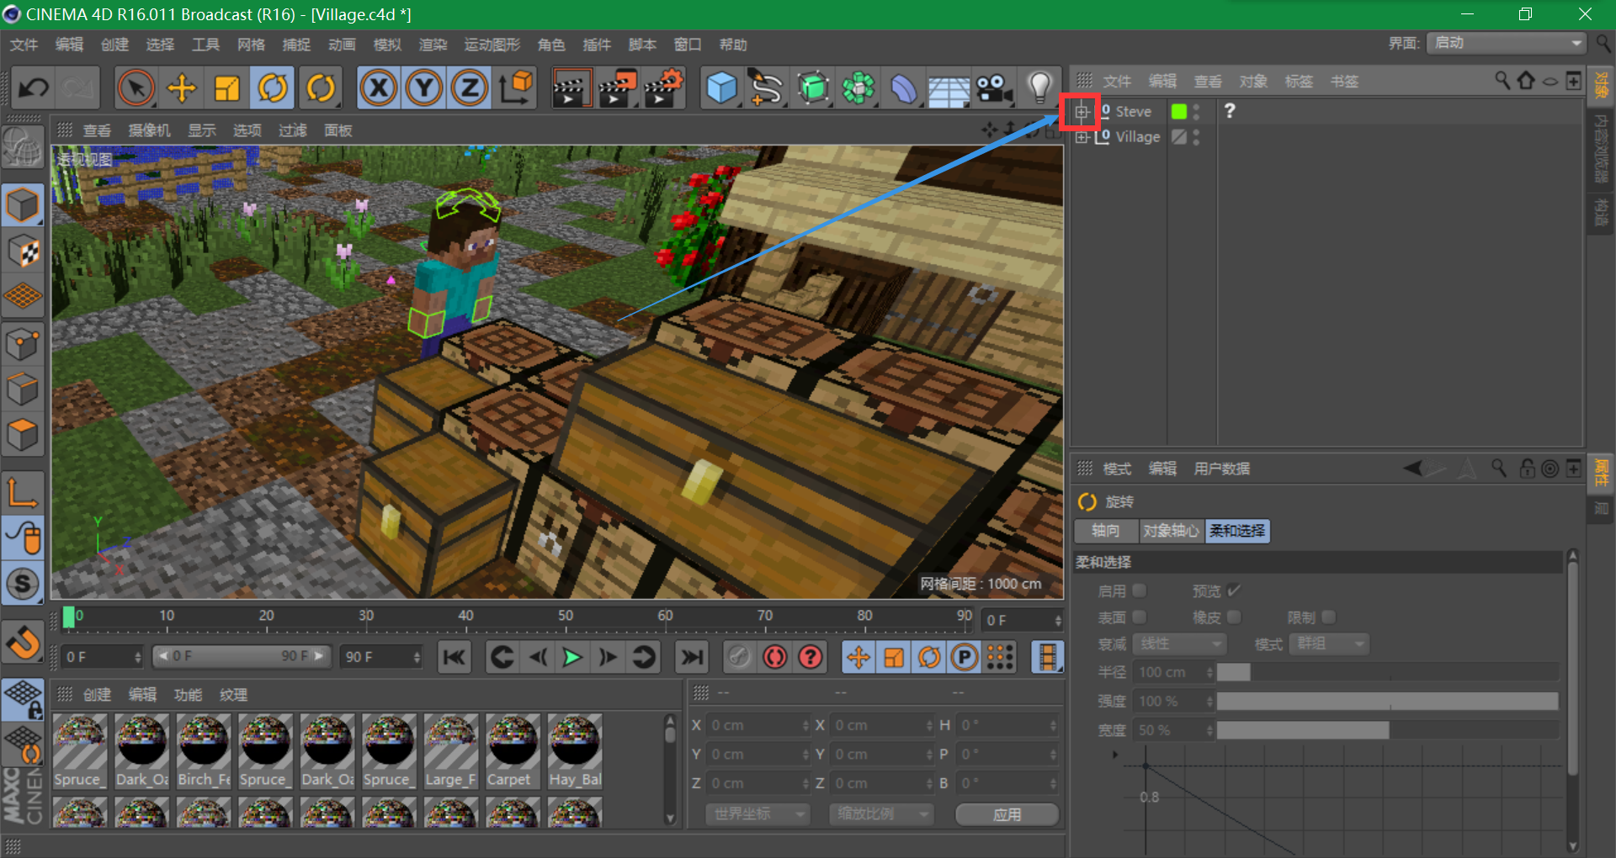
Task: Select the Village object name
Action: pyautogui.click(x=1138, y=137)
